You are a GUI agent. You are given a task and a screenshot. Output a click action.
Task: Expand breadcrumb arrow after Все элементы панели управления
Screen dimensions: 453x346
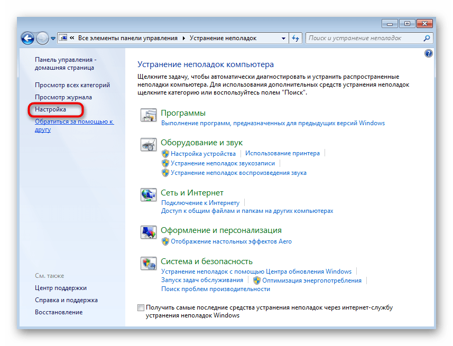click(x=184, y=38)
